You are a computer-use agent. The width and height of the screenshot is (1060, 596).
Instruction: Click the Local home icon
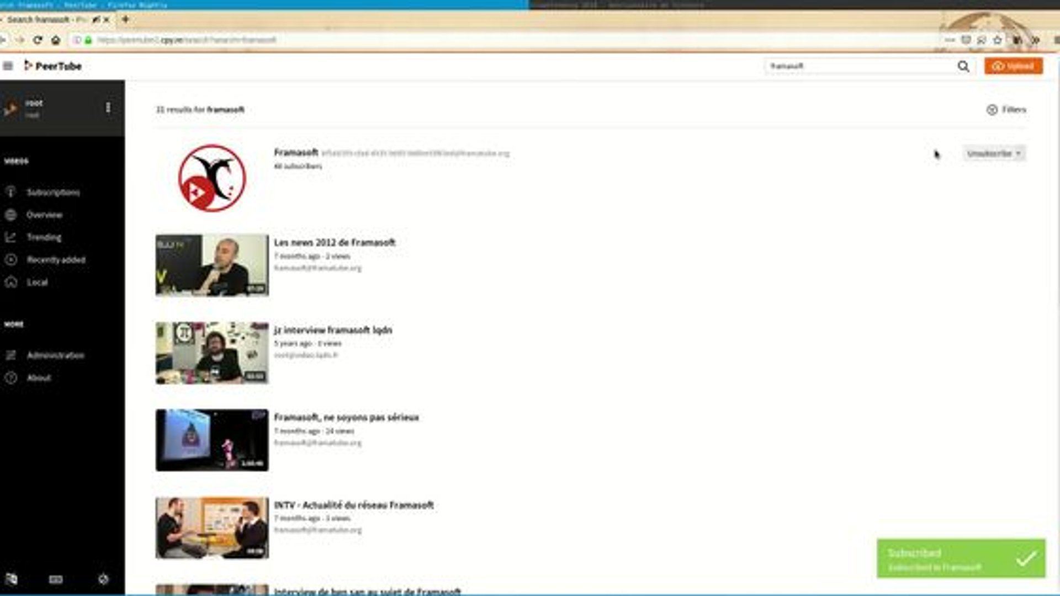point(11,283)
